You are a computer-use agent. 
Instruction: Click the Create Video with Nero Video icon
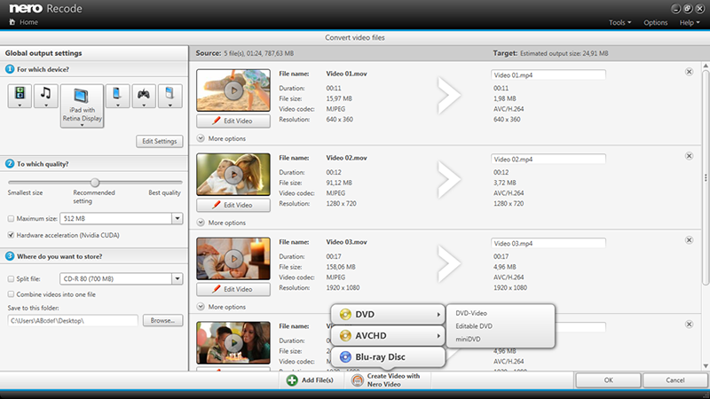[x=358, y=380]
